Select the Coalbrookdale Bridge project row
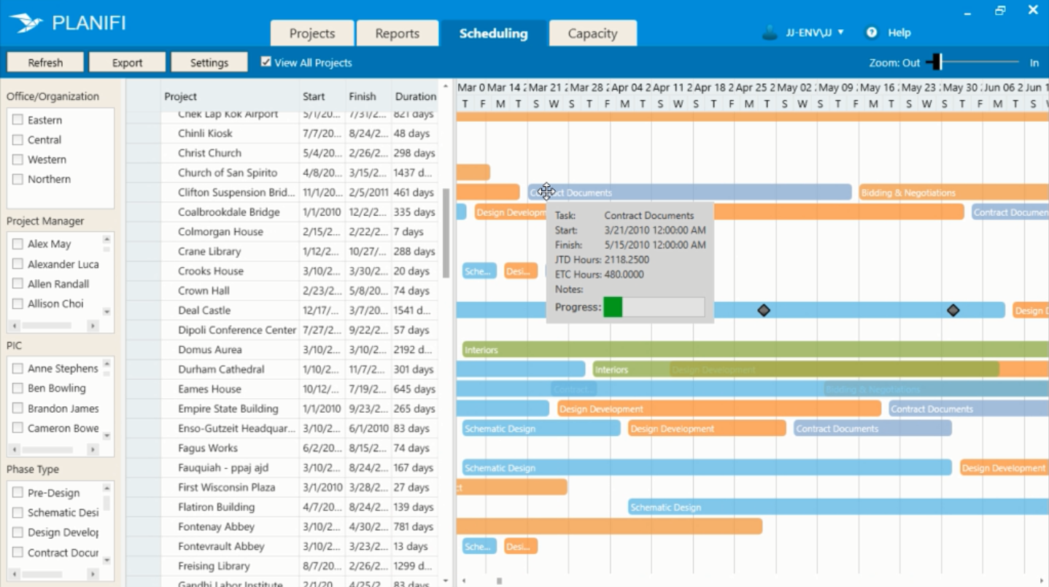 point(282,212)
